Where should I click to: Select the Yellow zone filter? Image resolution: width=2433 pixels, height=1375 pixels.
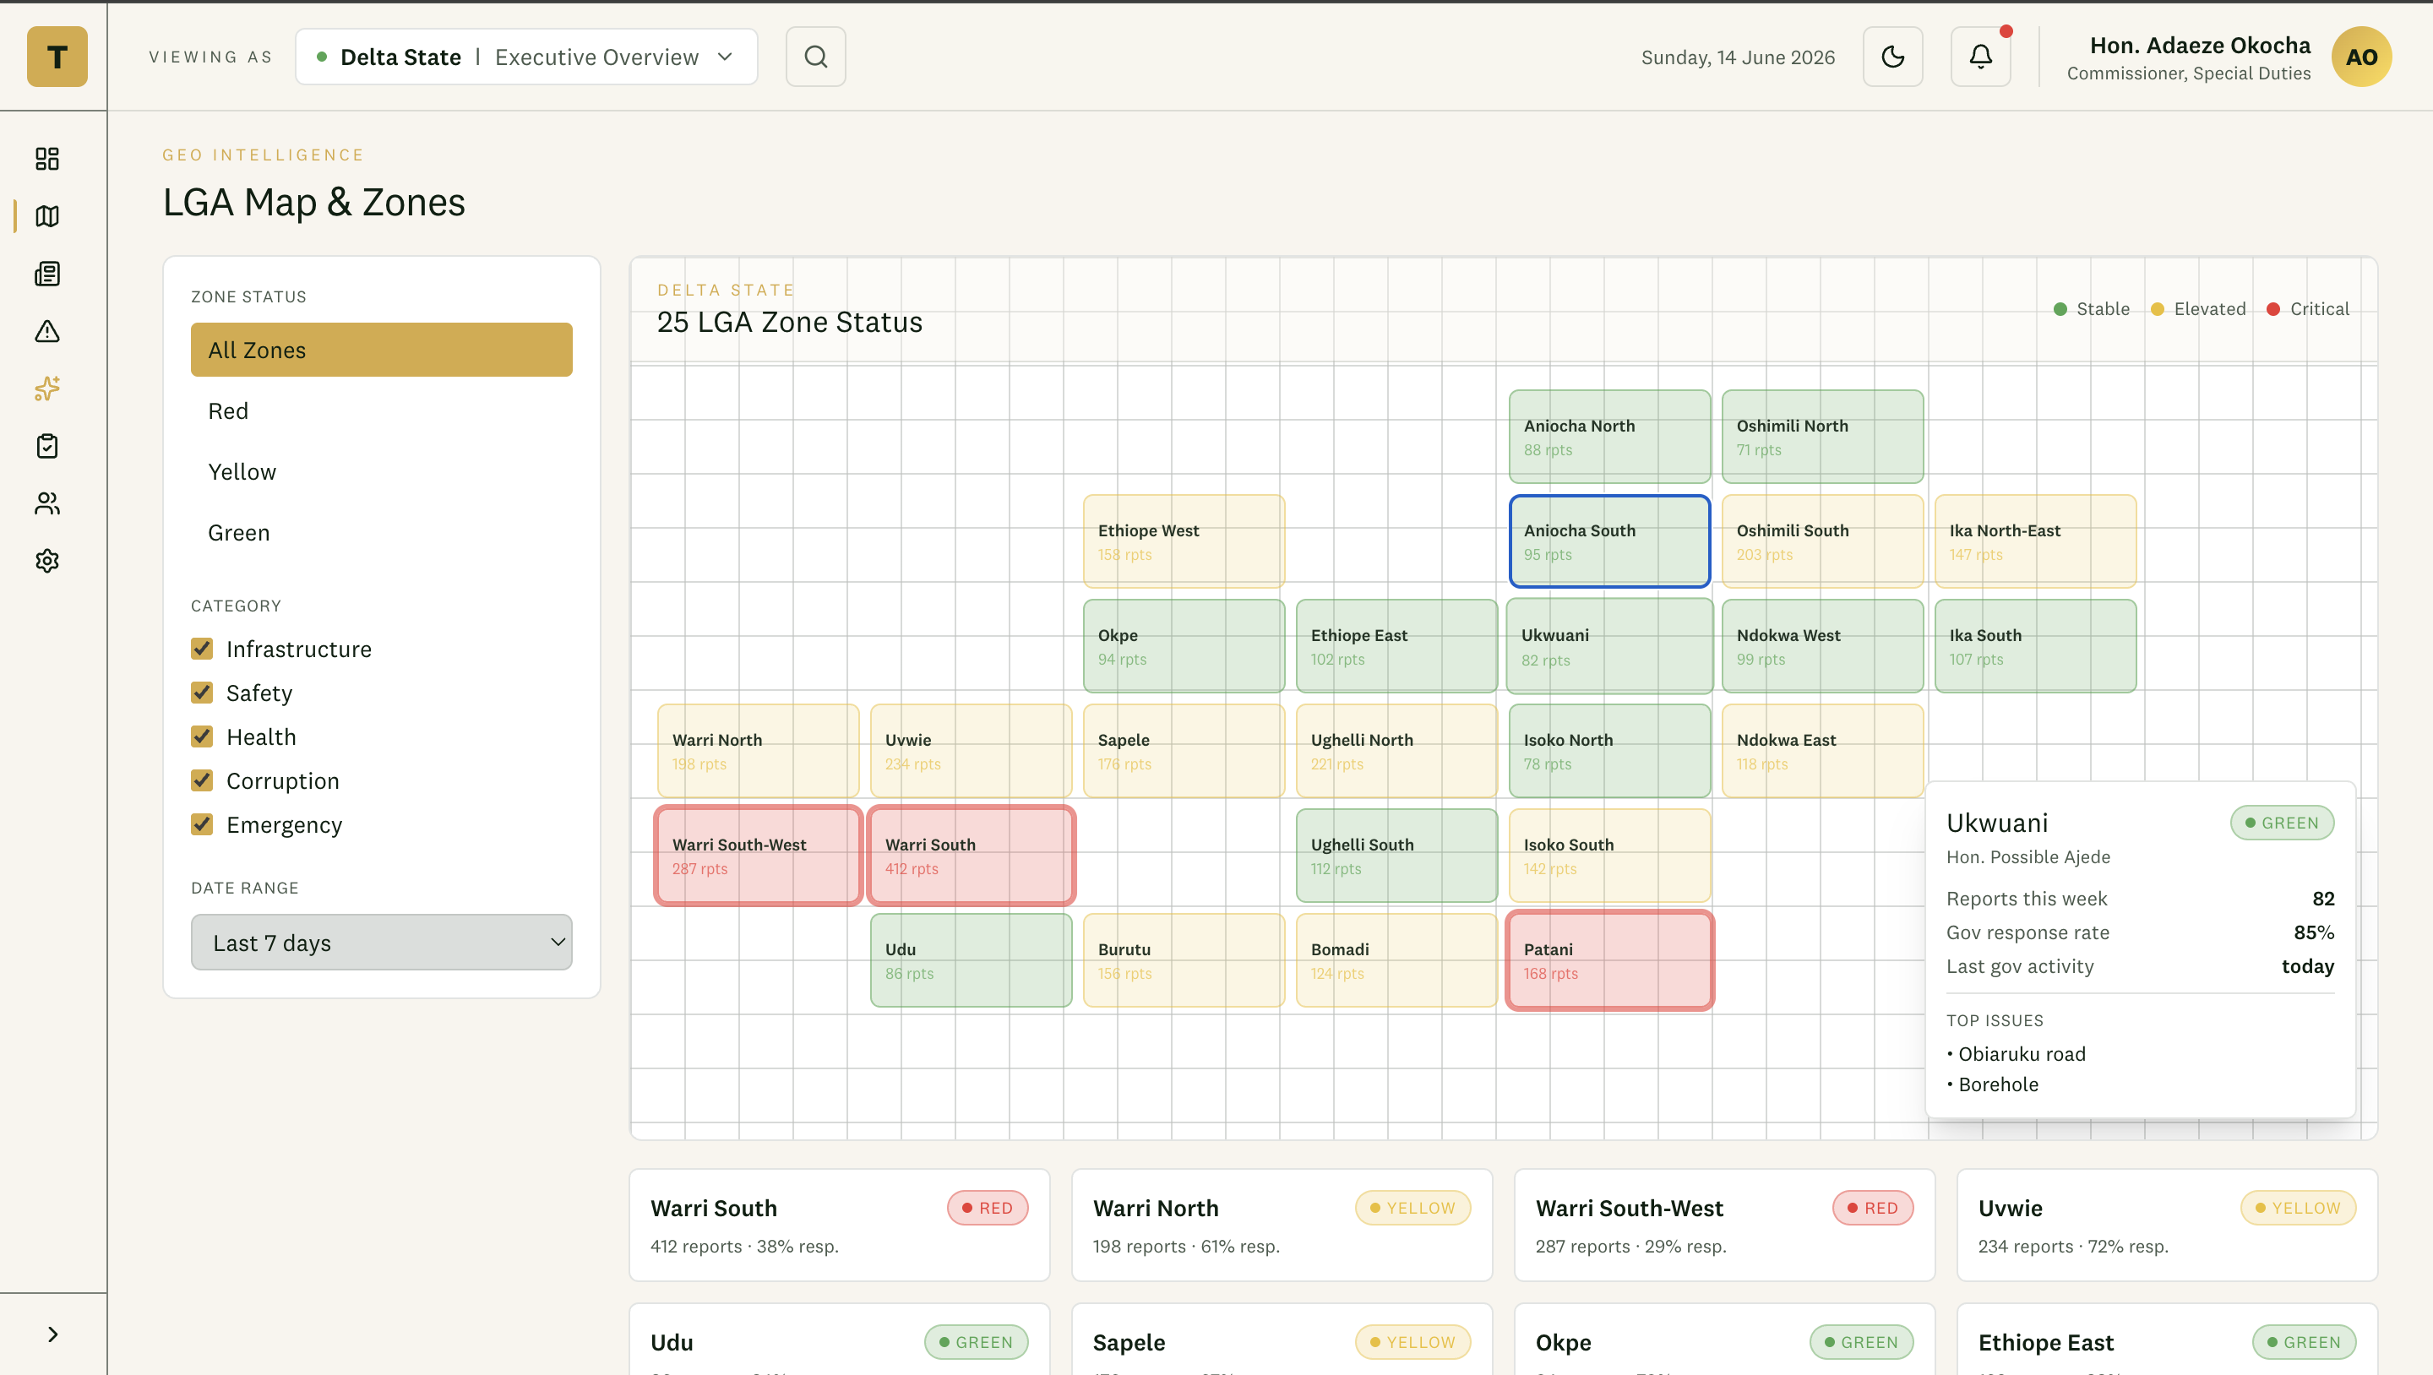click(x=382, y=471)
